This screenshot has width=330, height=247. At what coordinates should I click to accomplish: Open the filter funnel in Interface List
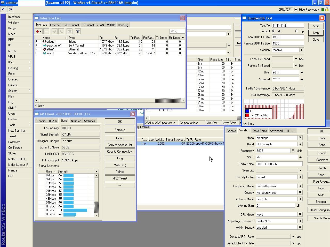coord(77,31)
